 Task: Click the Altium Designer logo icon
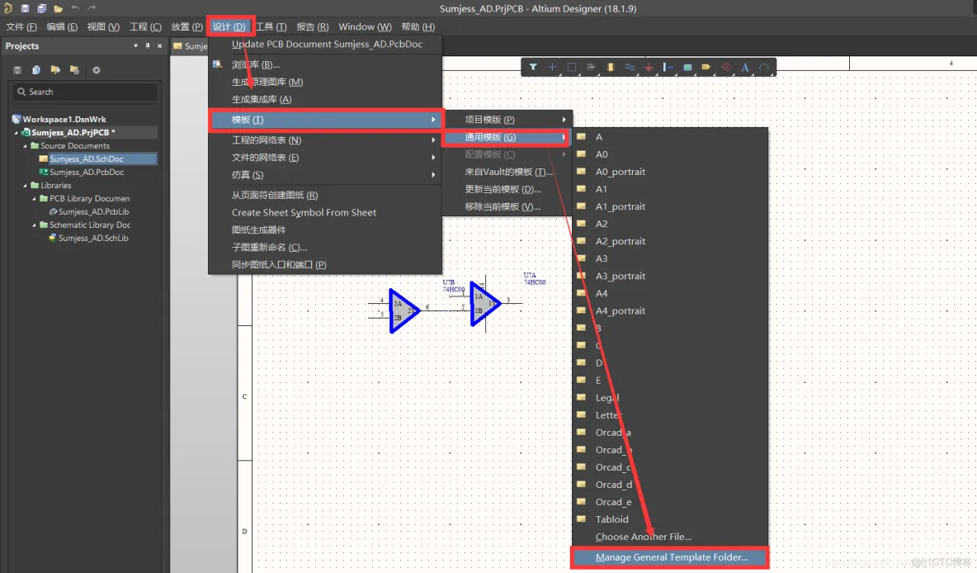click(x=8, y=8)
